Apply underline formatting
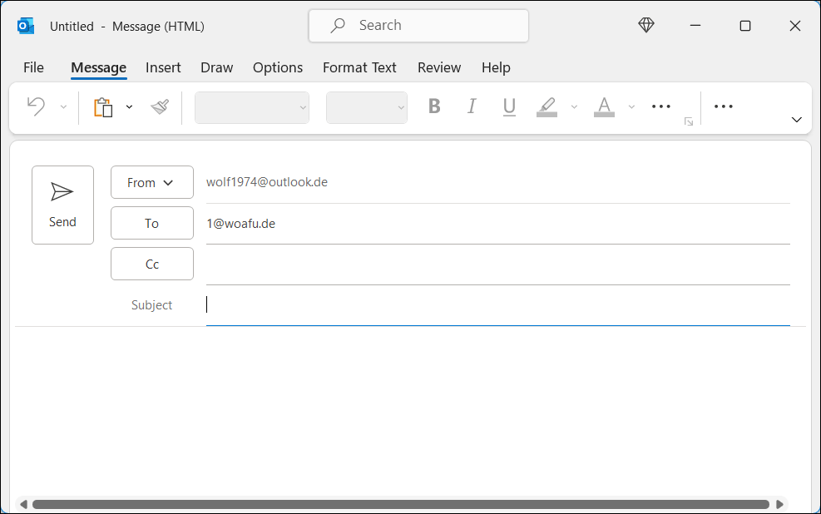Image resolution: width=821 pixels, height=514 pixels. click(x=508, y=106)
